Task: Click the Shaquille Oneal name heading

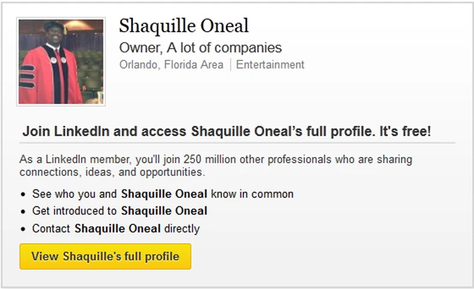Action: [184, 25]
